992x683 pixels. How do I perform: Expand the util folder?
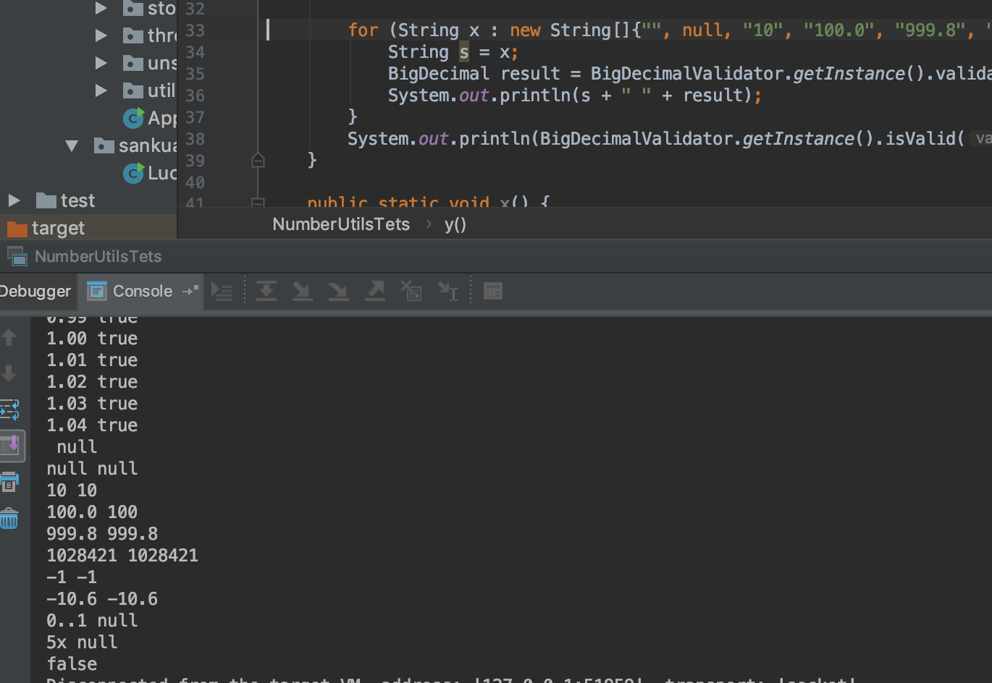click(101, 90)
